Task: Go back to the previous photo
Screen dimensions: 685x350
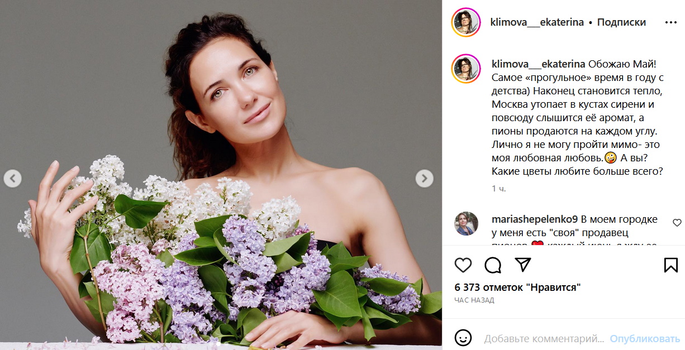Action: tap(13, 179)
